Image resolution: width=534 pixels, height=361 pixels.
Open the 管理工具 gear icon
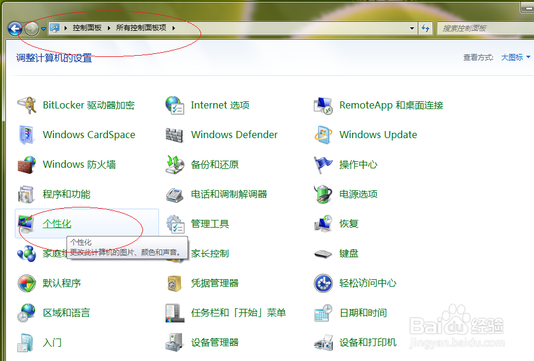[175, 224]
